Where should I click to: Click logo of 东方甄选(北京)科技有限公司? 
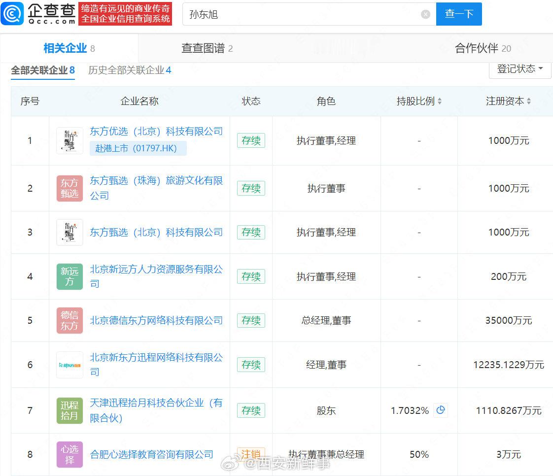(x=69, y=233)
